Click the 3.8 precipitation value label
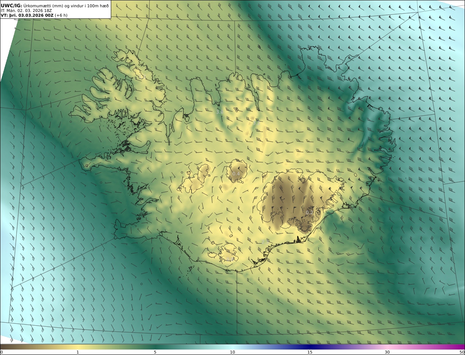The width and height of the screenshot is (465, 355). tap(219, 112)
